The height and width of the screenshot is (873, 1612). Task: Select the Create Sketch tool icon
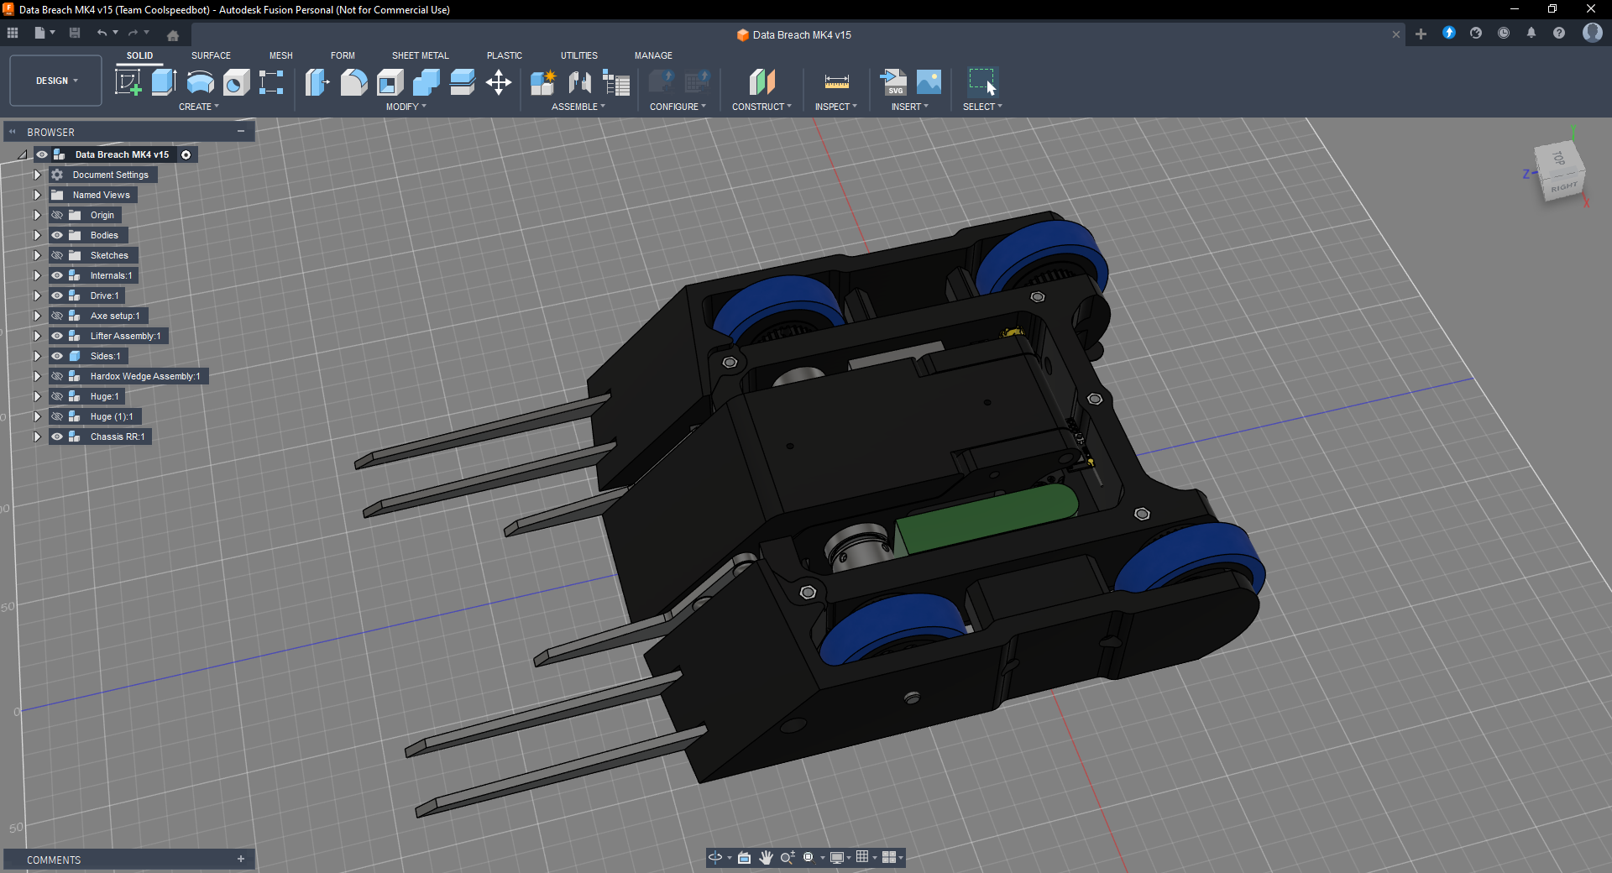pos(128,82)
